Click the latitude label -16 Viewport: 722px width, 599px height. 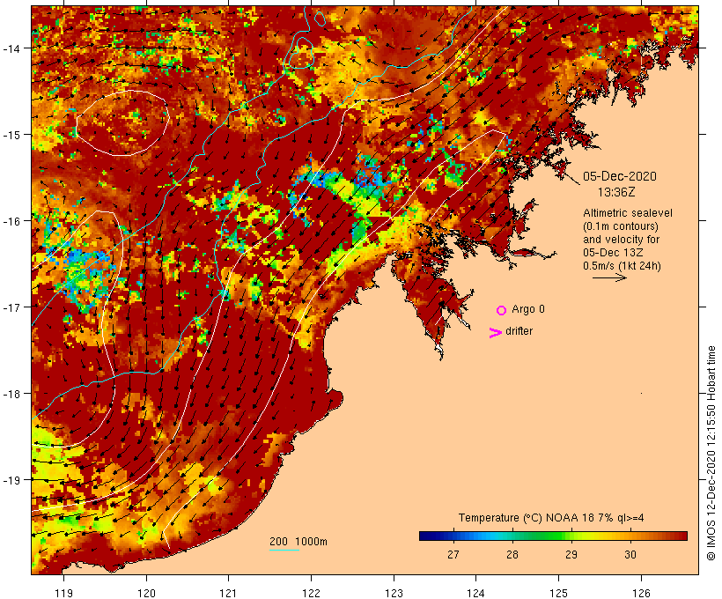tap(11, 221)
